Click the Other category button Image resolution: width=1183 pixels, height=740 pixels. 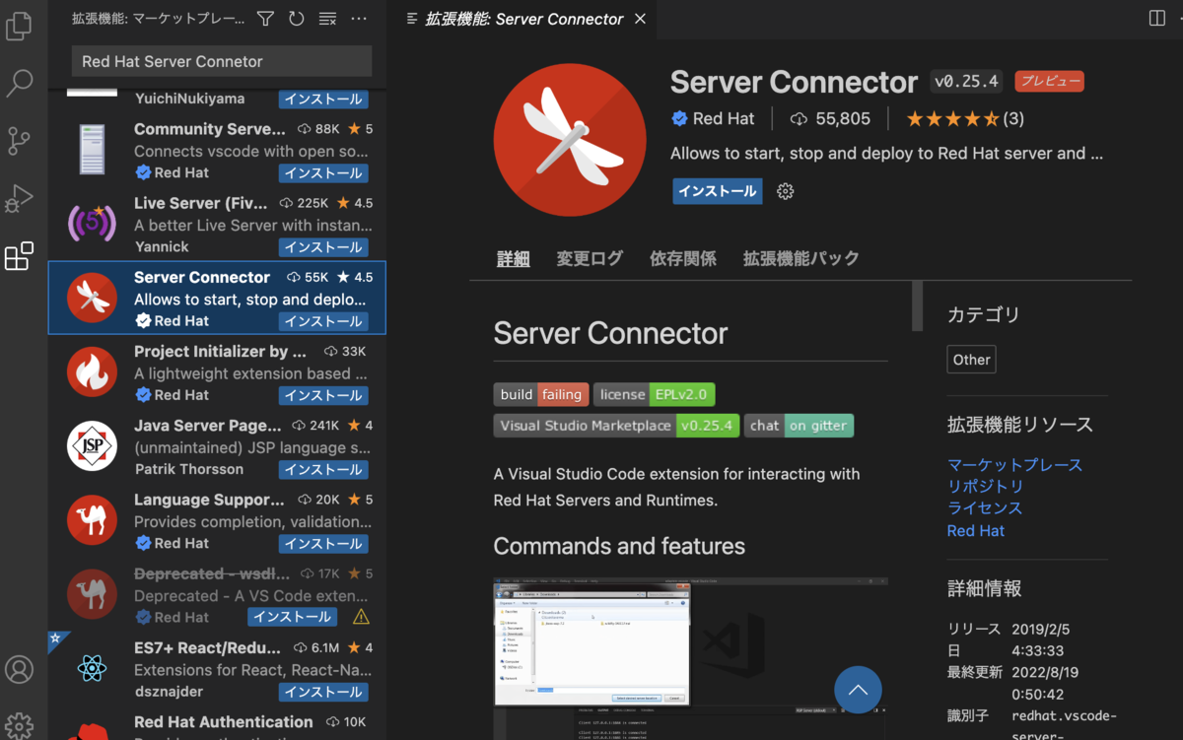pyautogui.click(x=971, y=359)
